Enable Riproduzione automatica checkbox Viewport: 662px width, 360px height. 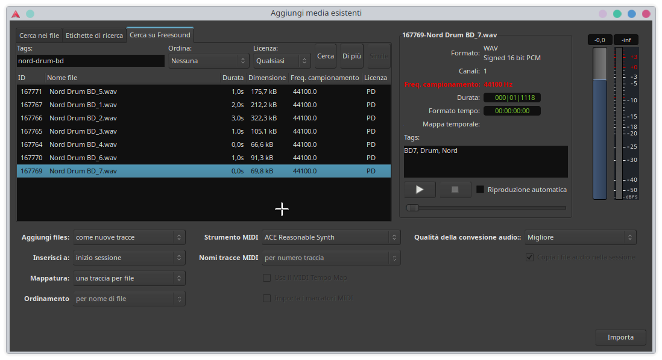481,190
